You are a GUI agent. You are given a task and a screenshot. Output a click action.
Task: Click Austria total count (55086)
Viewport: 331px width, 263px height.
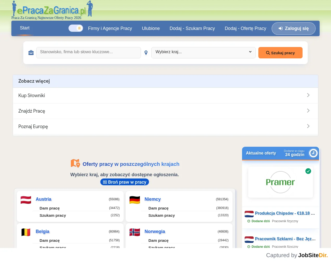point(114,199)
